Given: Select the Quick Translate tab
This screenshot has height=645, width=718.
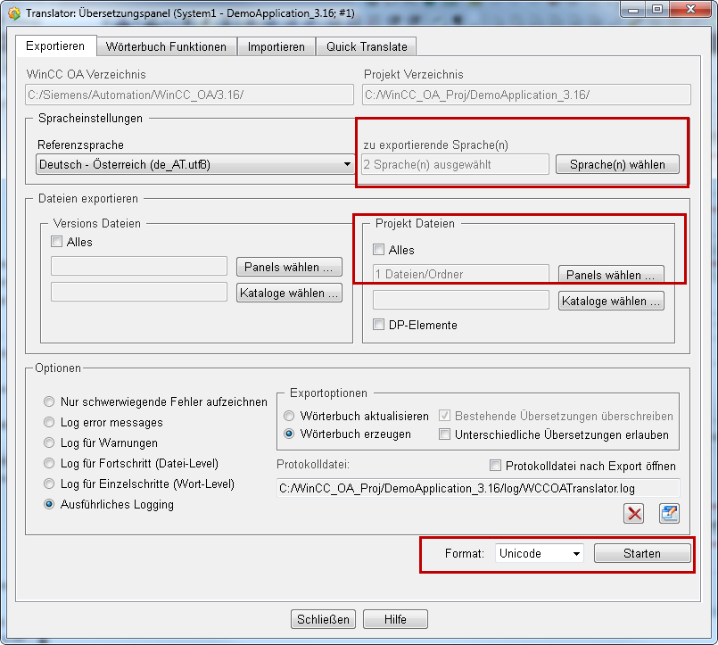Looking at the screenshot, I should point(367,46).
